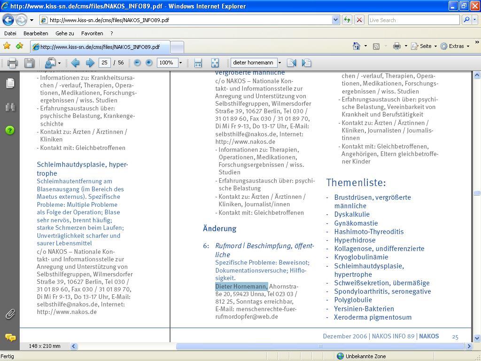Click into the Live Search box
The image size is (481, 361).
point(413,20)
